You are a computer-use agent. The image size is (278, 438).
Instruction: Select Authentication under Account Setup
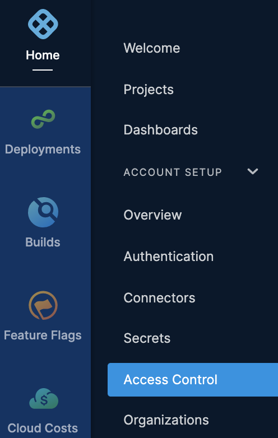coord(169,256)
